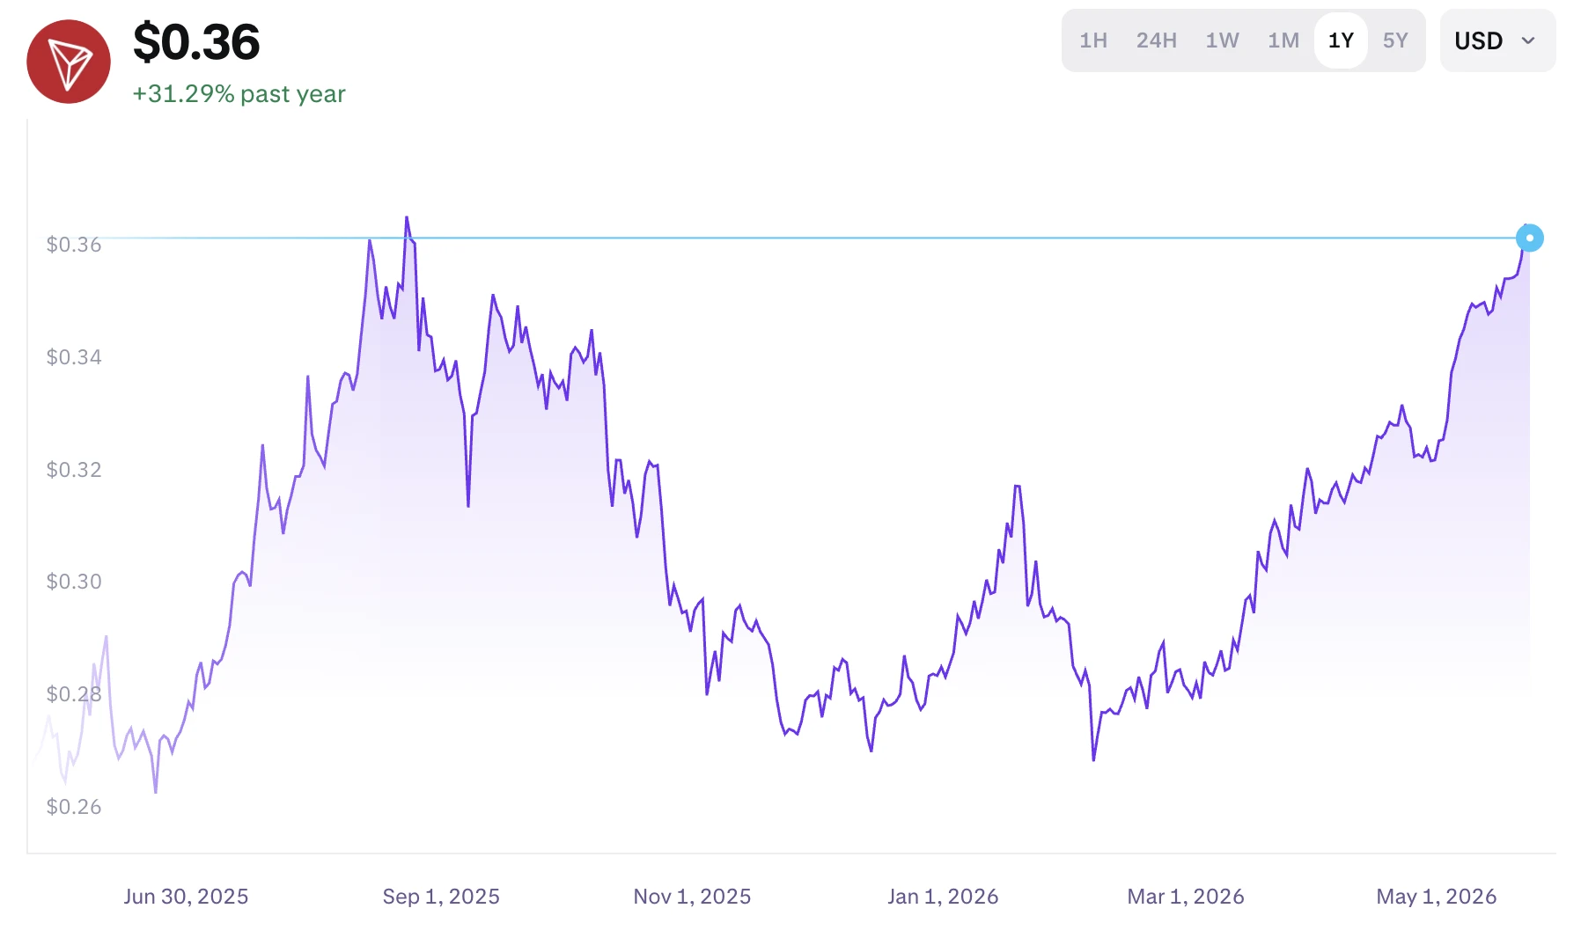The height and width of the screenshot is (945, 1581).
Task: Click the $0.34 y-axis label
Action: point(74,357)
